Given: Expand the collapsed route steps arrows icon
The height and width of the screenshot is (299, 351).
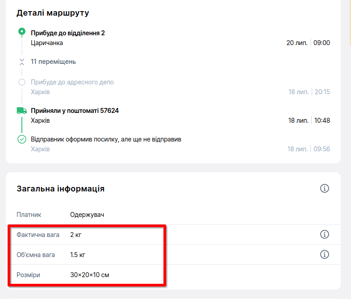Looking at the screenshot, I should [x=22, y=62].
